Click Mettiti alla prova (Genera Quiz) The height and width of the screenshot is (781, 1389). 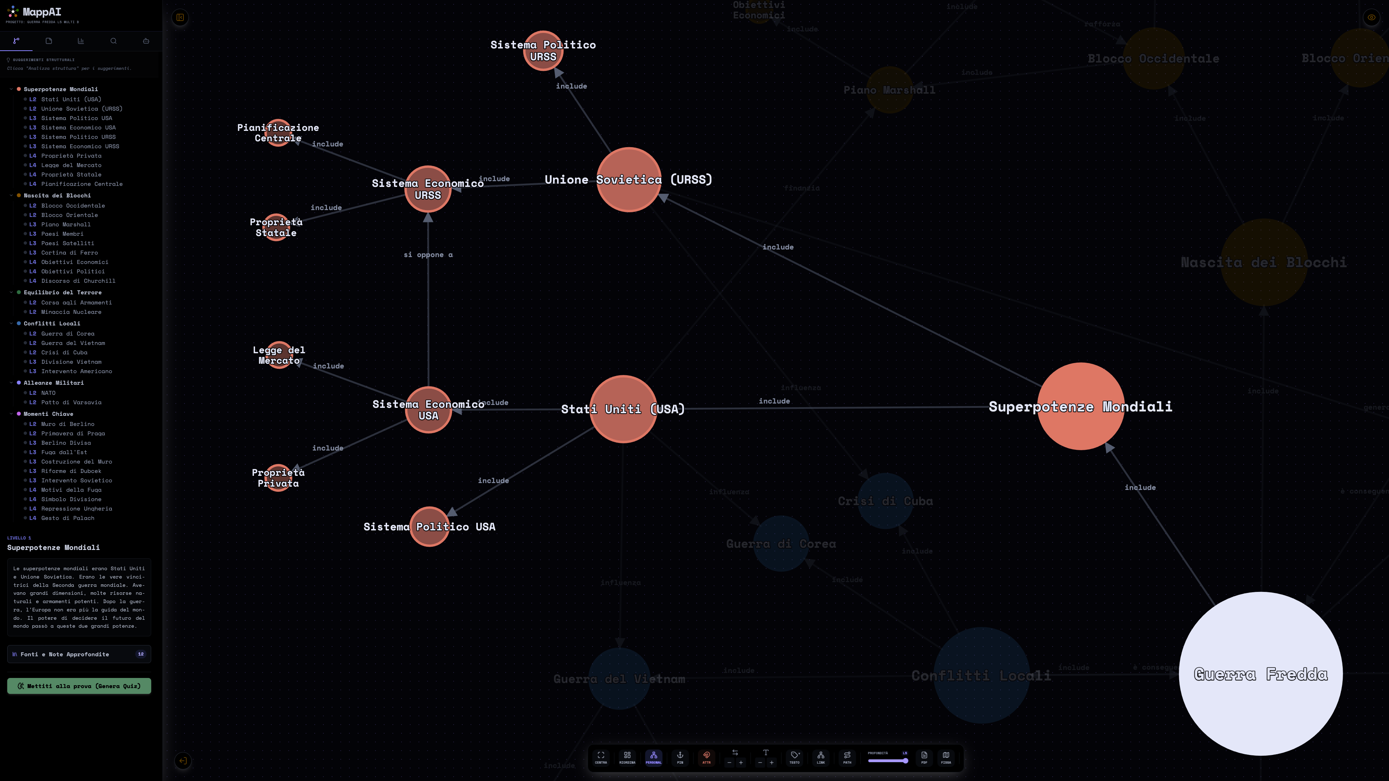pos(79,686)
